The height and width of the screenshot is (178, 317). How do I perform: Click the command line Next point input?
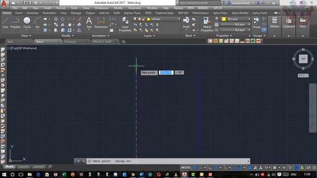(168, 161)
